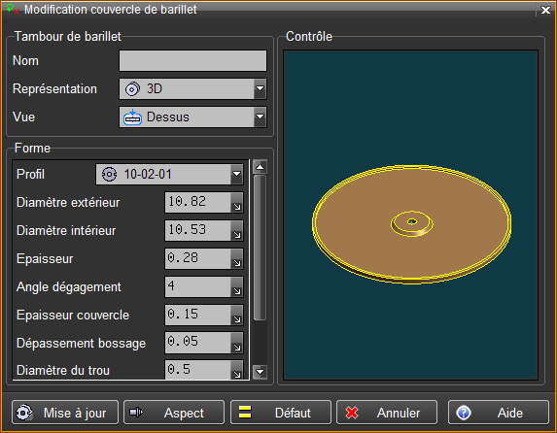Image resolution: width=557 pixels, height=433 pixels.
Task: Click the arrow button beside Angle dégagement
Action: (x=237, y=287)
